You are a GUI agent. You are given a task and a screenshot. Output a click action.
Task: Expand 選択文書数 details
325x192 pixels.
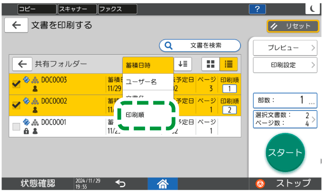[x=285, y=119]
